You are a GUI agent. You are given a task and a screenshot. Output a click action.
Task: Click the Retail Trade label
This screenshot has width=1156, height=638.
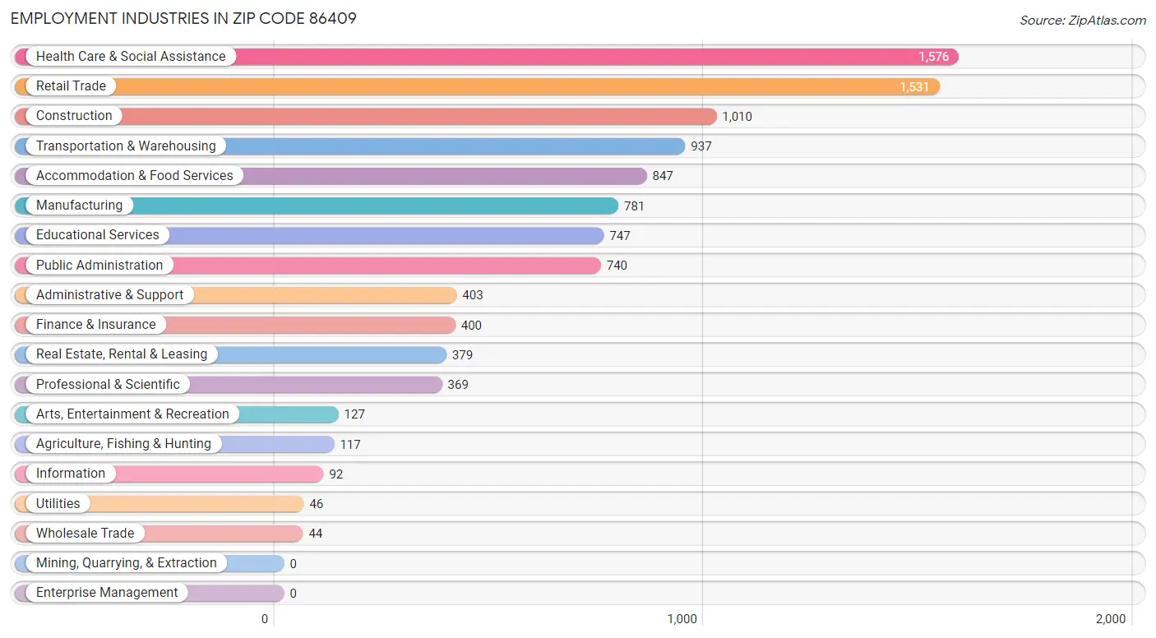[71, 86]
